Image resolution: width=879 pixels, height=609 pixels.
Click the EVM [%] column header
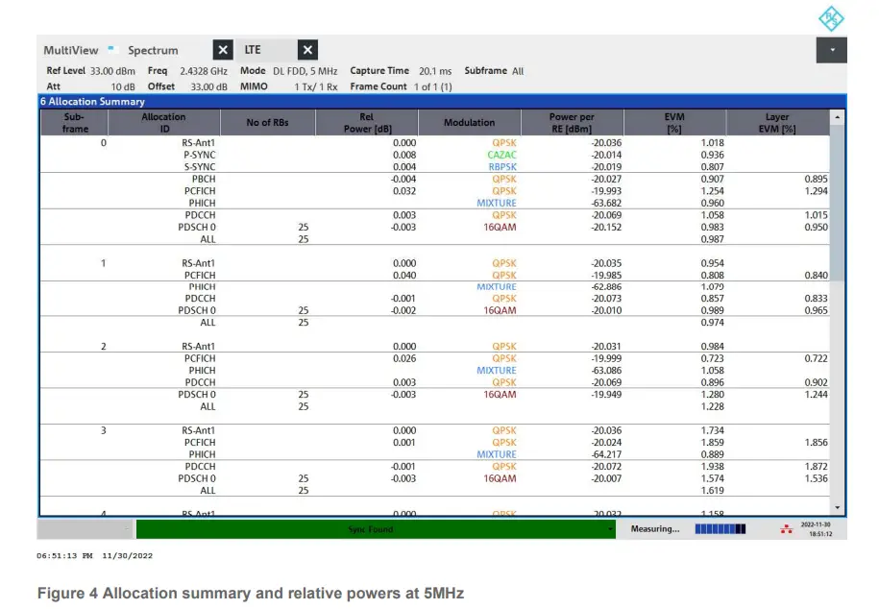pos(673,122)
